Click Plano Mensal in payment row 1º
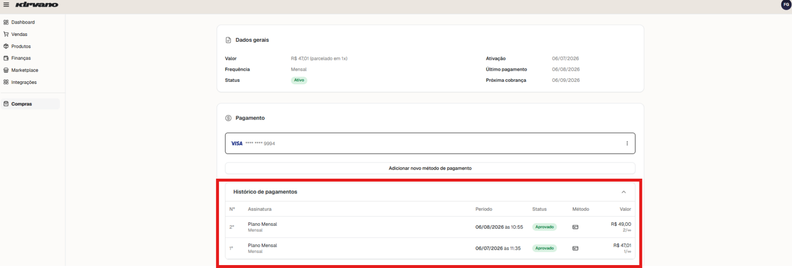Screen dimensions: 792x268 pos(262,245)
